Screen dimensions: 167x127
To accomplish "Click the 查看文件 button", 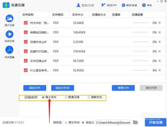I will coord(123,88).
